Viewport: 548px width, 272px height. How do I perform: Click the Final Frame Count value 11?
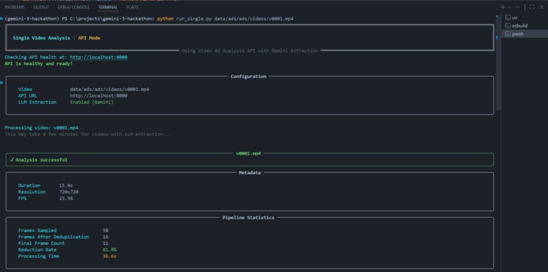pyautogui.click(x=105, y=244)
